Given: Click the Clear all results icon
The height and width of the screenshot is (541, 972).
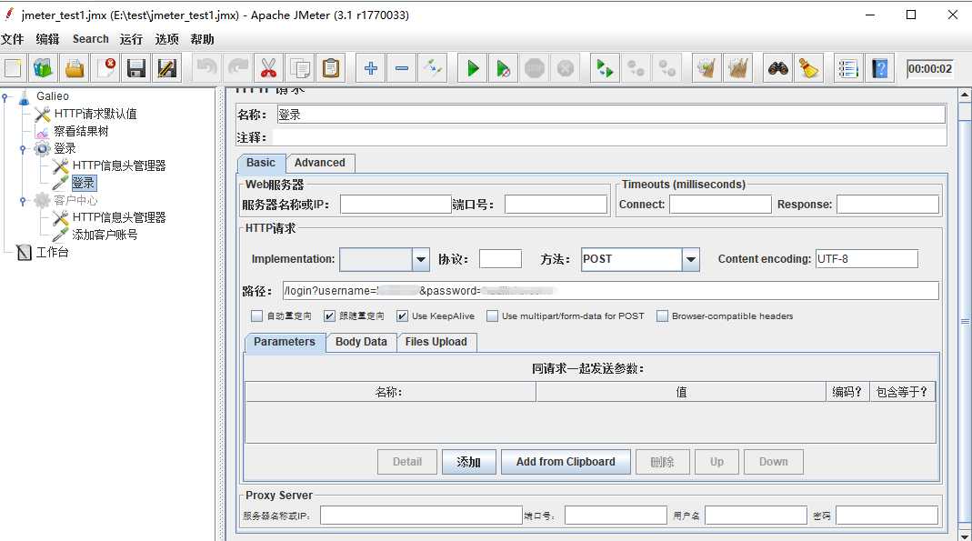Looking at the screenshot, I should coord(737,68).
